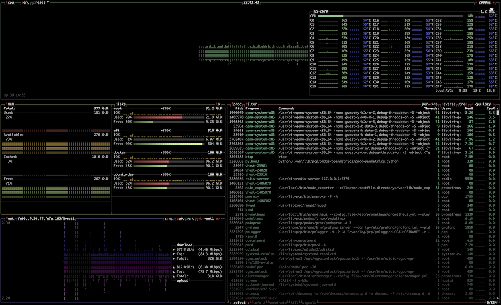Increase the 2000ms update interval with plus
Viewport: 501px width, 305px height.
point(494,2)
